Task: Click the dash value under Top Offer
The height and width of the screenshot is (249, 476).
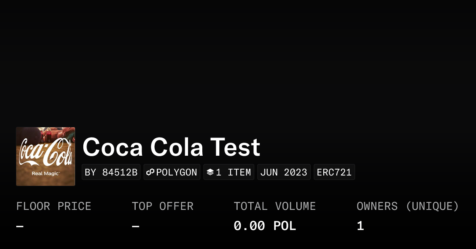Action: pos(136,226)
